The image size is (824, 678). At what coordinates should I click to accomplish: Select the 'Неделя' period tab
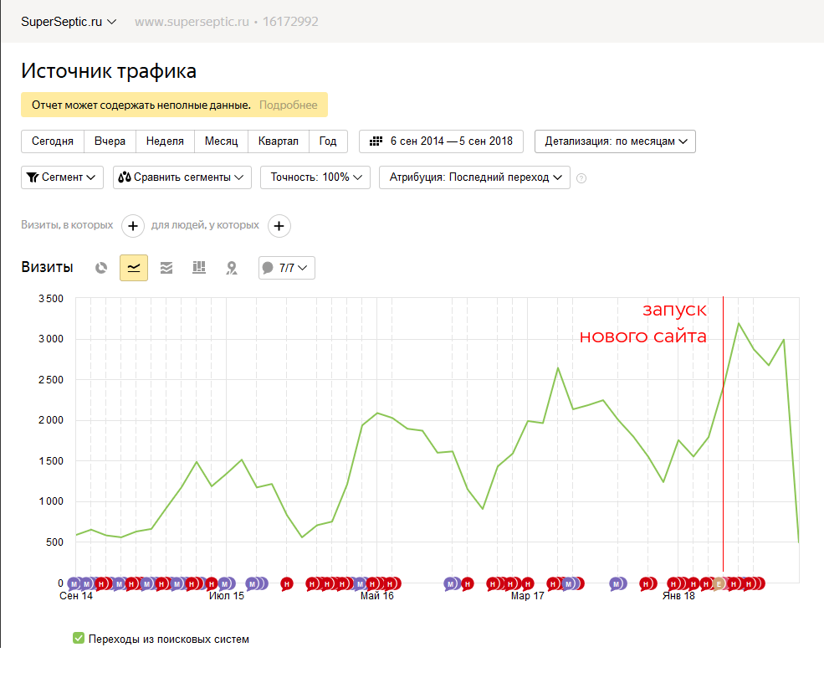point(165,141)
